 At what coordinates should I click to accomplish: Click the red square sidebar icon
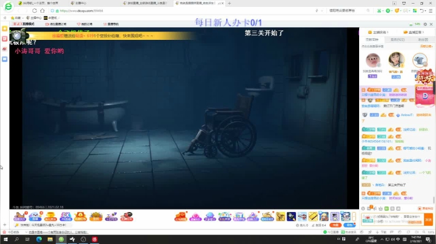(4, 39)
